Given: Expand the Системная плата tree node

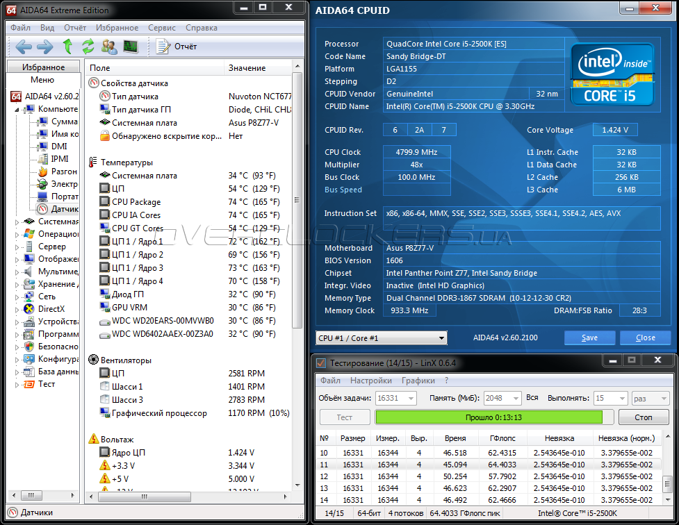Looking at the screenshot, I should pos(17,222).
